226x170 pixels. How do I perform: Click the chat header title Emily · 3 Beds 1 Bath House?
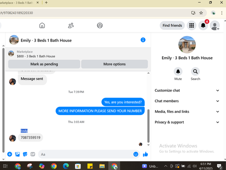point(46,41)
